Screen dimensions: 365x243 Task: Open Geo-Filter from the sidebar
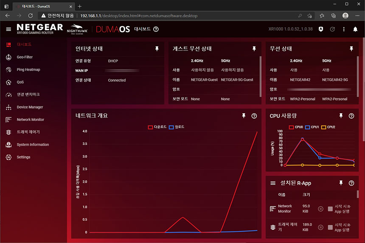click(x=25, y=57)
